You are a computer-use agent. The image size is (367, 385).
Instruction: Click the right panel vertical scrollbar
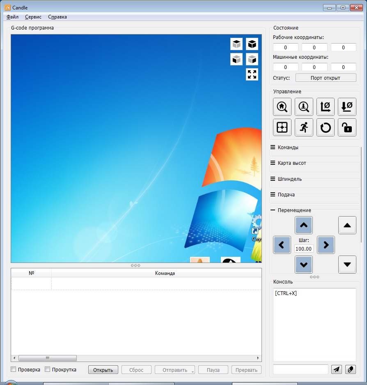click(x=361, y=195)
